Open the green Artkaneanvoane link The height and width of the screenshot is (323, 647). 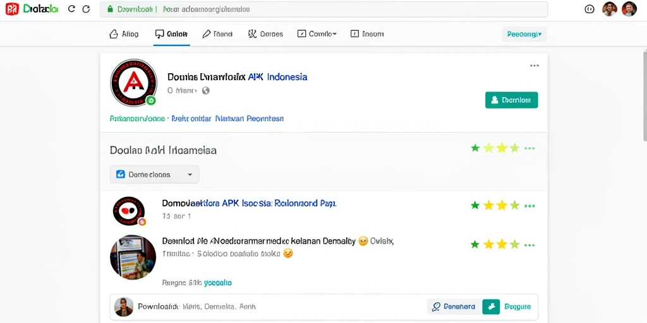point(137,119)
